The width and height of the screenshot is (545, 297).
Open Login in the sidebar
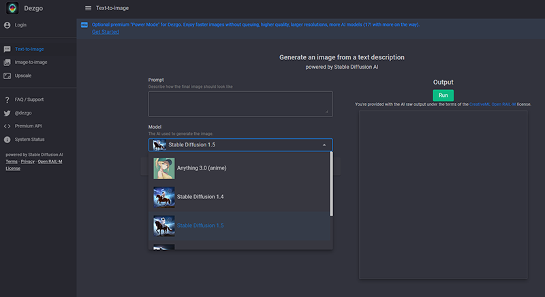(x=20, y=25)
